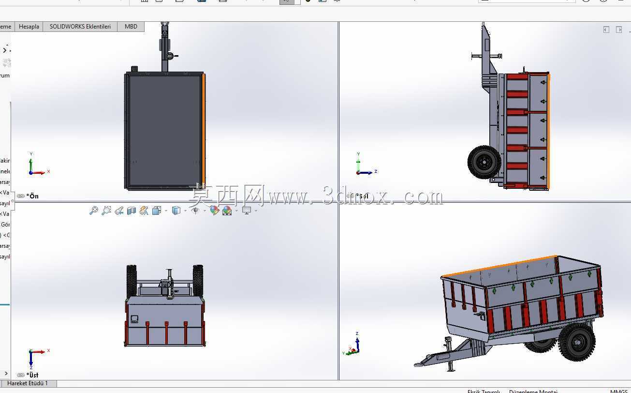Click the MMGS units in status bar
Image resolution: width=631 pixels, height=393 pixels.
(x=619, y=391)
